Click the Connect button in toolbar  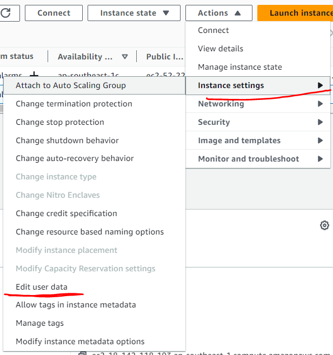[54, 13]
